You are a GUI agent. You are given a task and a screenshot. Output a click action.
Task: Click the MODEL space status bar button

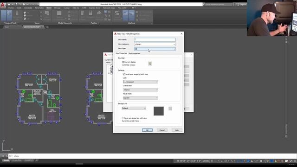coord(206,161)
